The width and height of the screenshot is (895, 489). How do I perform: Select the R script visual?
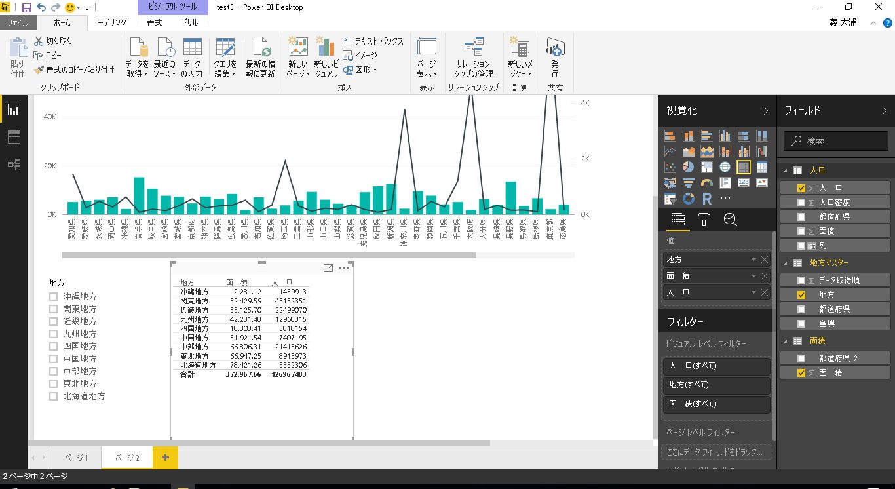(707, 199)
